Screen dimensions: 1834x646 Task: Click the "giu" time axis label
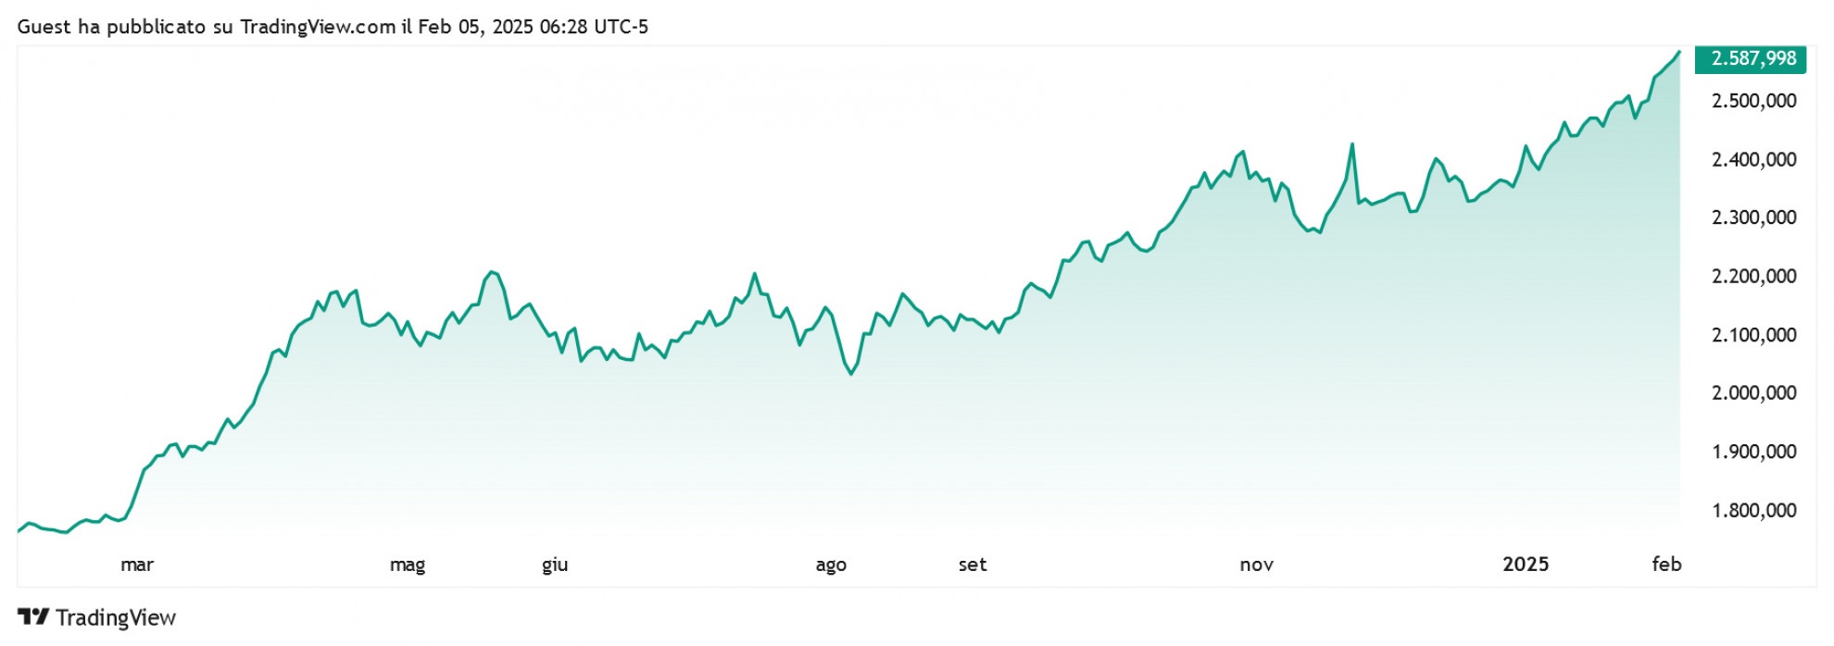pyautogui.click(x=555, y=565)
